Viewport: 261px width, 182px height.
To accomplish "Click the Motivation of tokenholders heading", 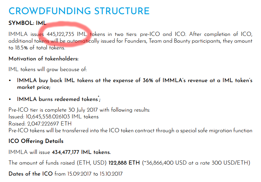I will pyautogui.click(x=43, y=59).
